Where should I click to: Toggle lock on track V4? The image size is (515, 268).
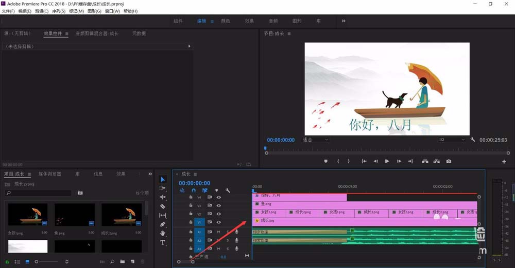(191, 197)
